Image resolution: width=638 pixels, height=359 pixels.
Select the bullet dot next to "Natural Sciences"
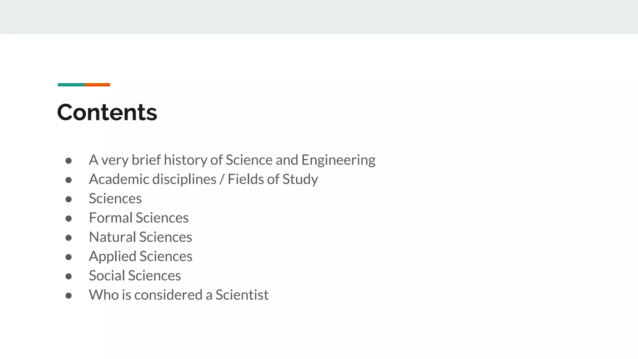pyautogui.click(x=69, y=238)
